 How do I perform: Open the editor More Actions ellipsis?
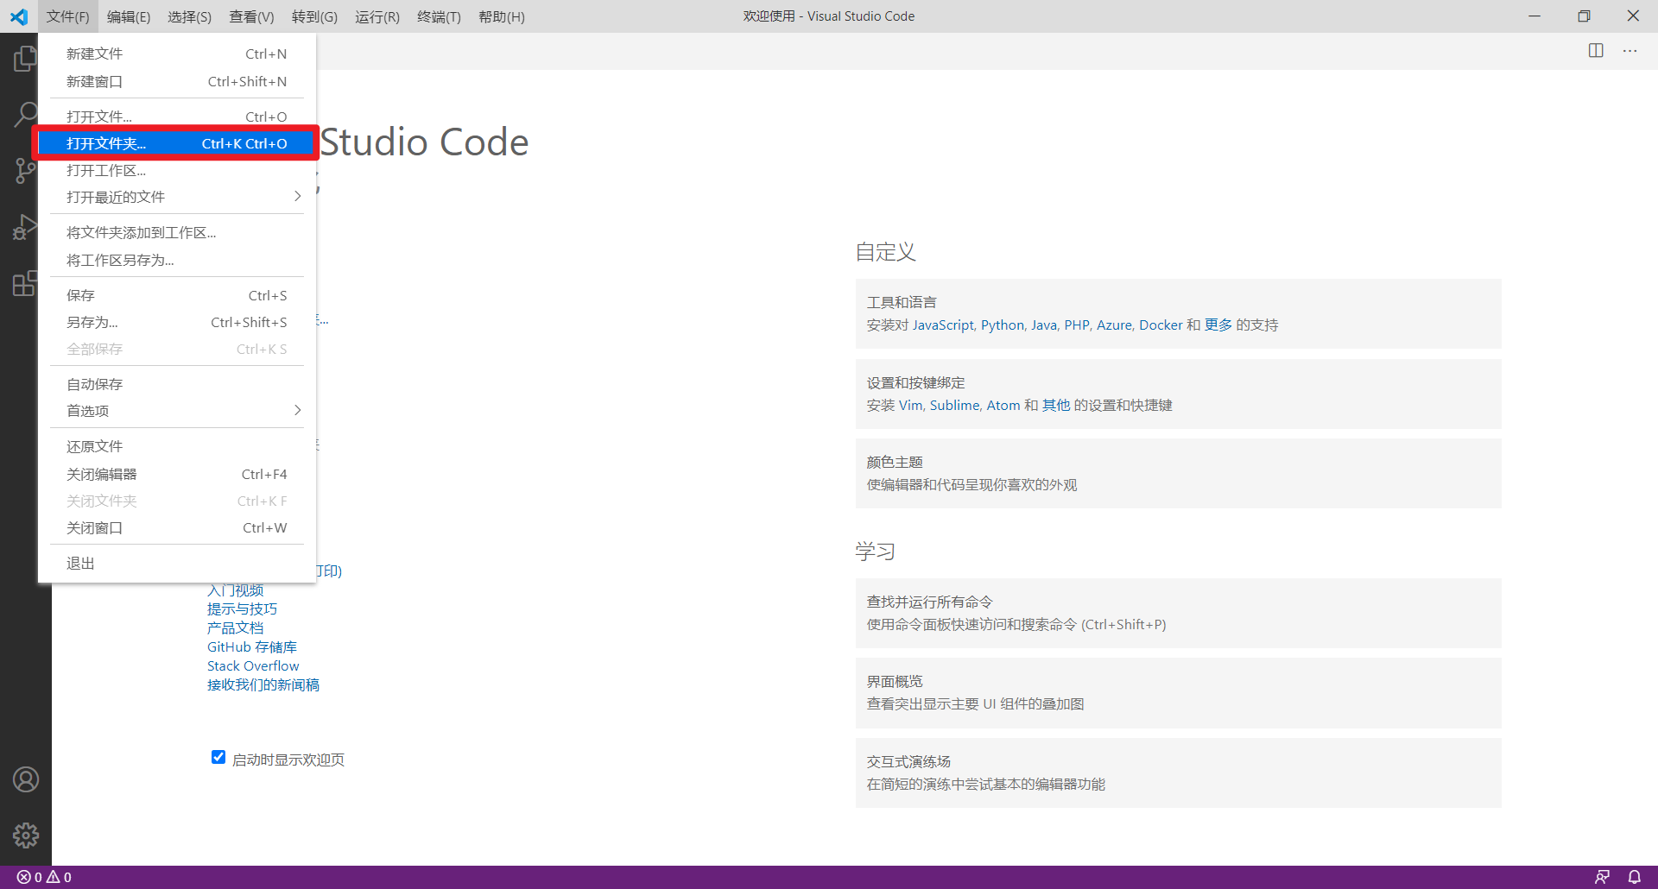[1630, 51]
